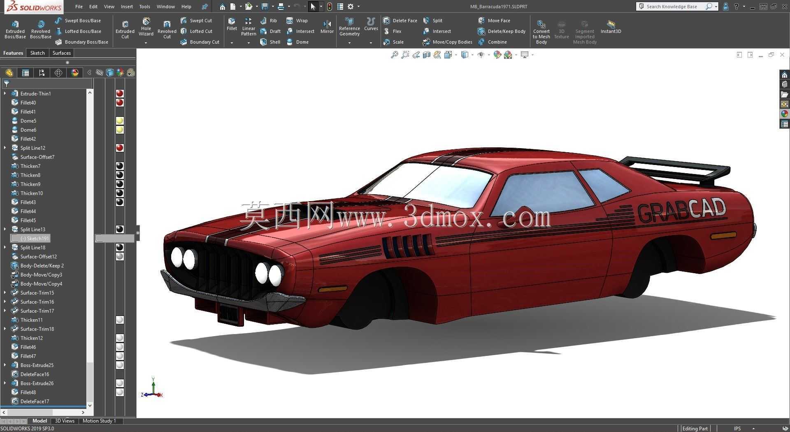Expand the Linear Pattern dropdown arrow
This screenshot has height=432, width=790.
point(249,43)
